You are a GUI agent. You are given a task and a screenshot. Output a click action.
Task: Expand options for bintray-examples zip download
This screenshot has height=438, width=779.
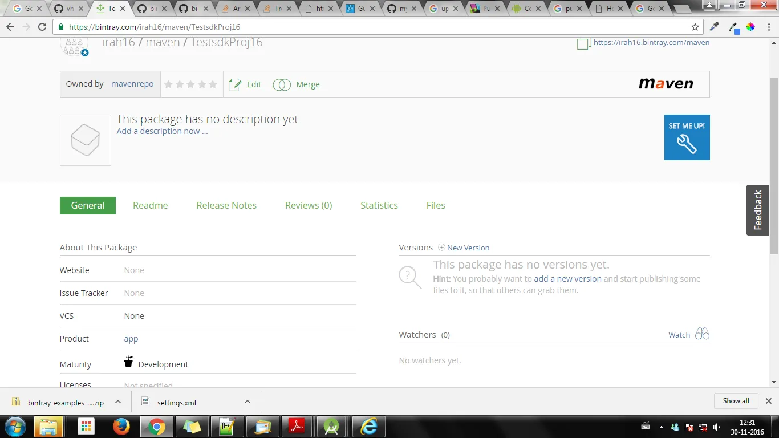point(118,401)
